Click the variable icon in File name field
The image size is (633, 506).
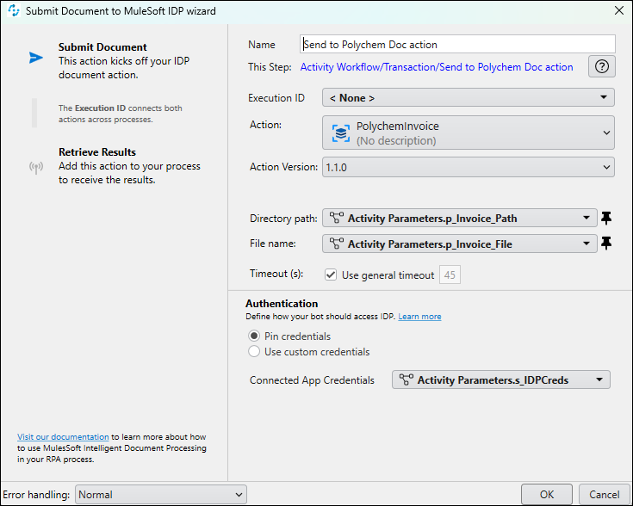tap(336, 244)
